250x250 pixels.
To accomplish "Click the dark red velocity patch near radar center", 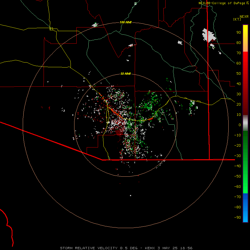I will 119,132.
